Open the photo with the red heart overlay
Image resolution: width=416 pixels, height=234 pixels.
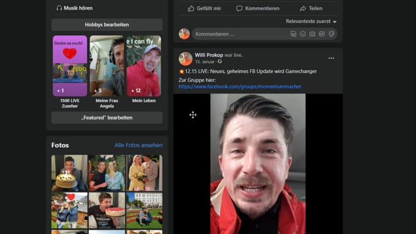click(x=70, y=210)
